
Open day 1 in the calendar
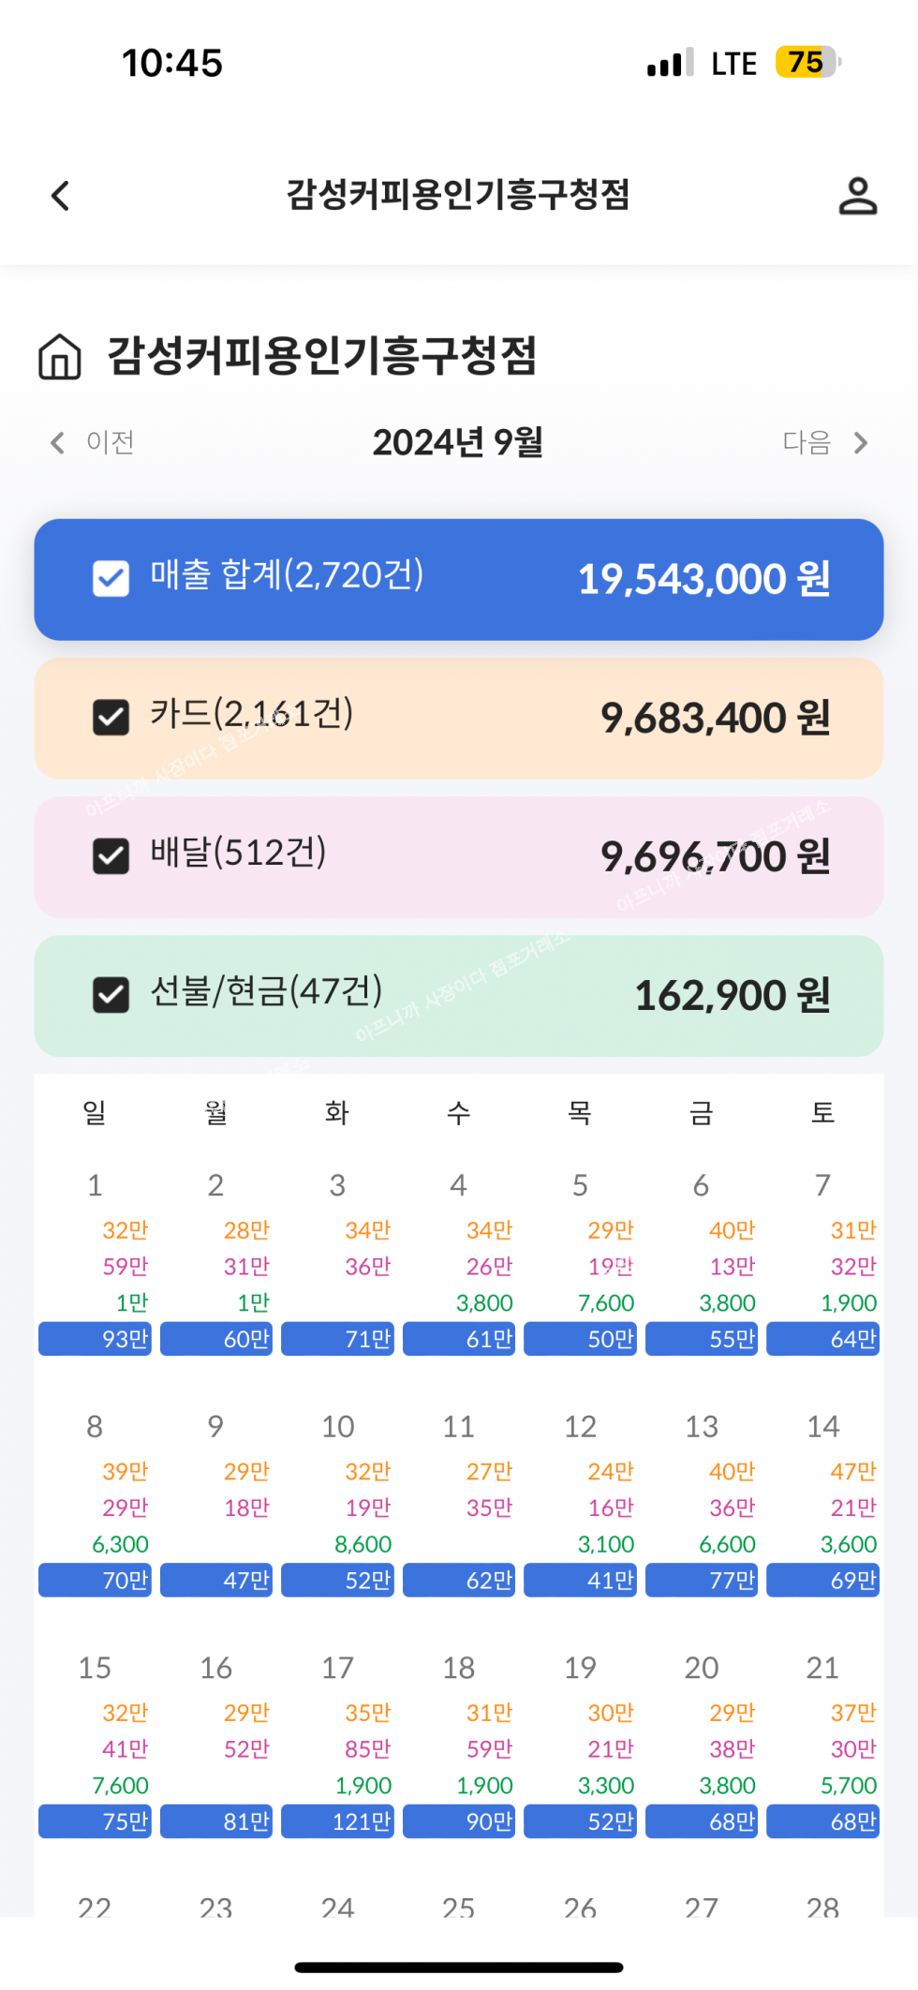tap(95, 1186)
